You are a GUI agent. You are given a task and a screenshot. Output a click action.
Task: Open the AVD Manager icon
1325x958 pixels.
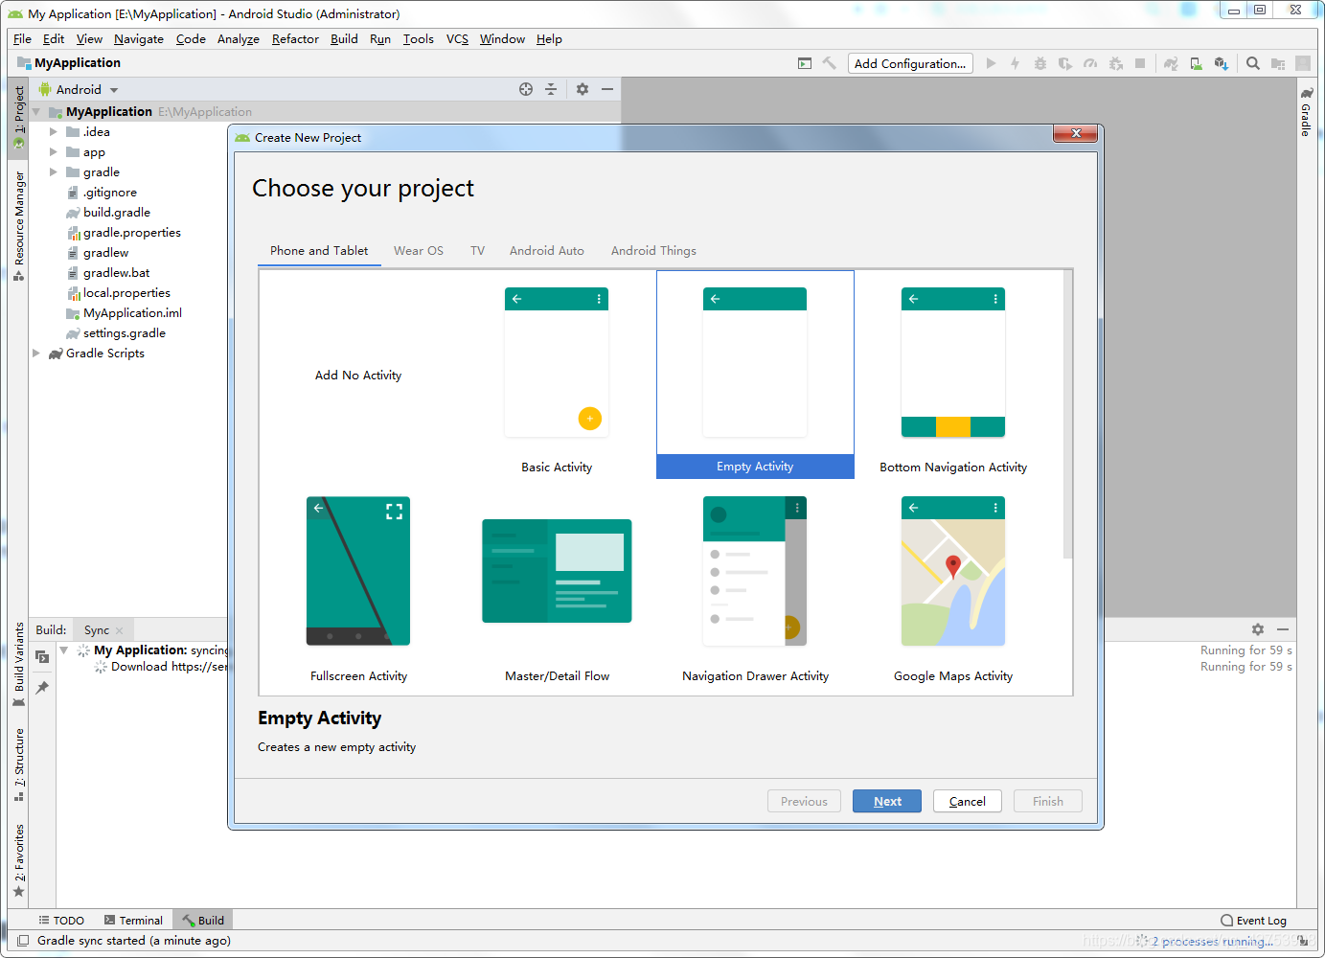[1196, 63]
